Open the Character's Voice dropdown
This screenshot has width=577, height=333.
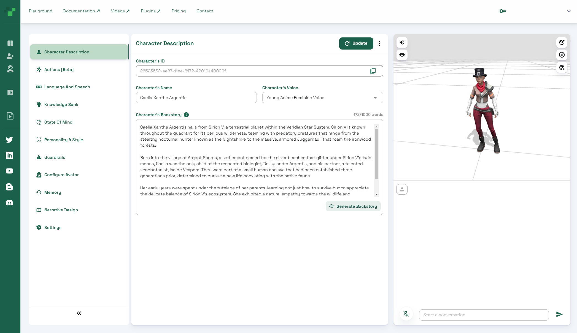point(322,98)
